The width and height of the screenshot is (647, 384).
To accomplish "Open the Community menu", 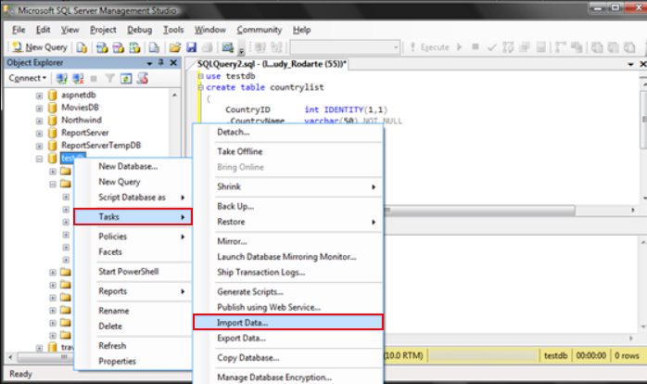I will pos(260,30).
